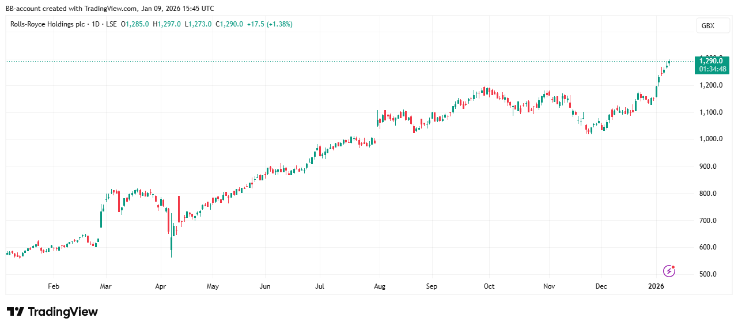Click the green 1,290.0 current price label
Screen dimensions: 738x329
pyautogui.click(x=712, y=60)
